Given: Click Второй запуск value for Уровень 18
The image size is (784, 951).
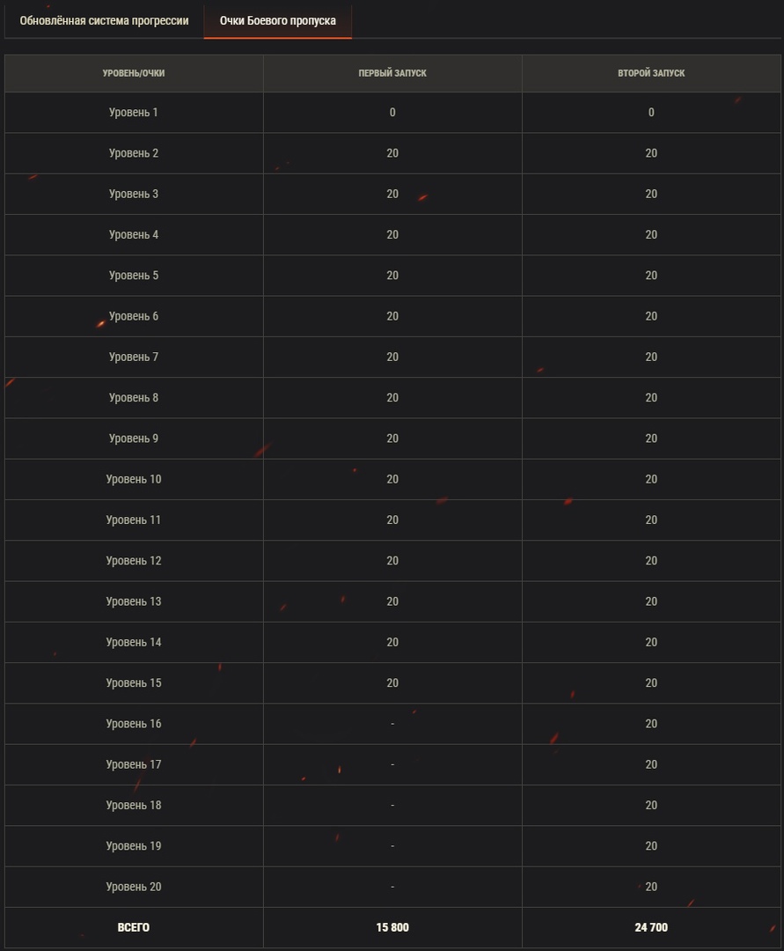Looking at the screenshot, I should tap(651, 805).
